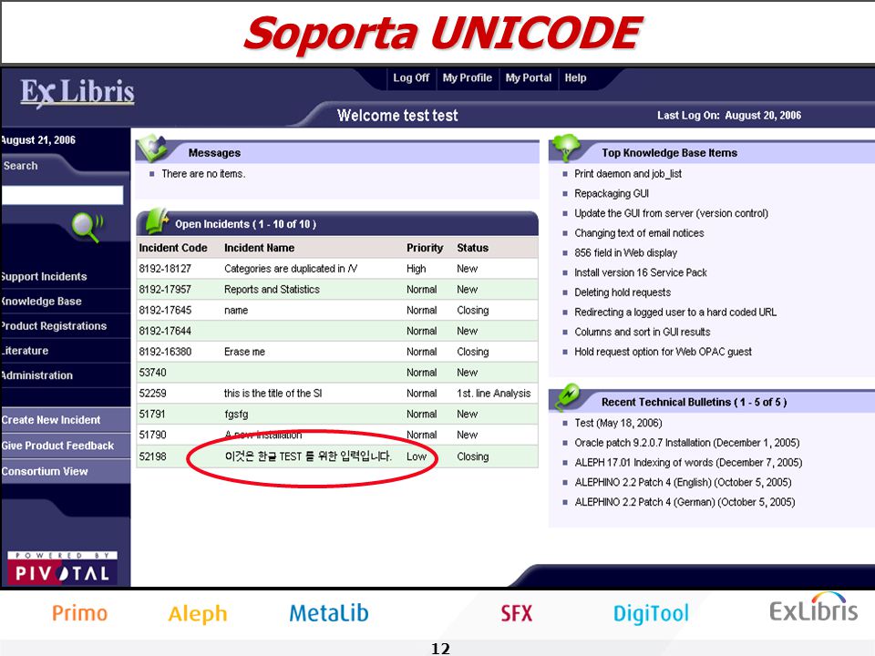Open ALEPHINO 2.2 Patch 4 (German) bulletin
Screen dimensions: 875x656
[x=685, y=503]
